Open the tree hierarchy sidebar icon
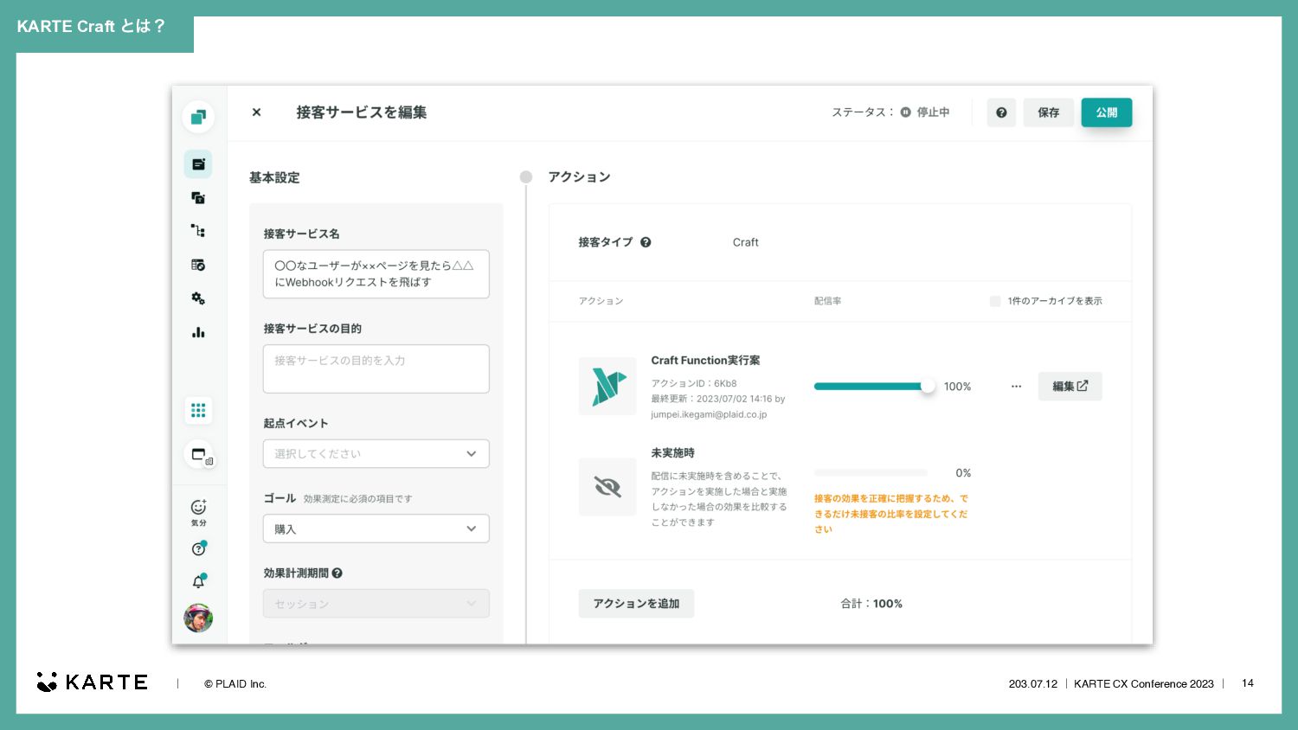 click(x=198, y=231)
